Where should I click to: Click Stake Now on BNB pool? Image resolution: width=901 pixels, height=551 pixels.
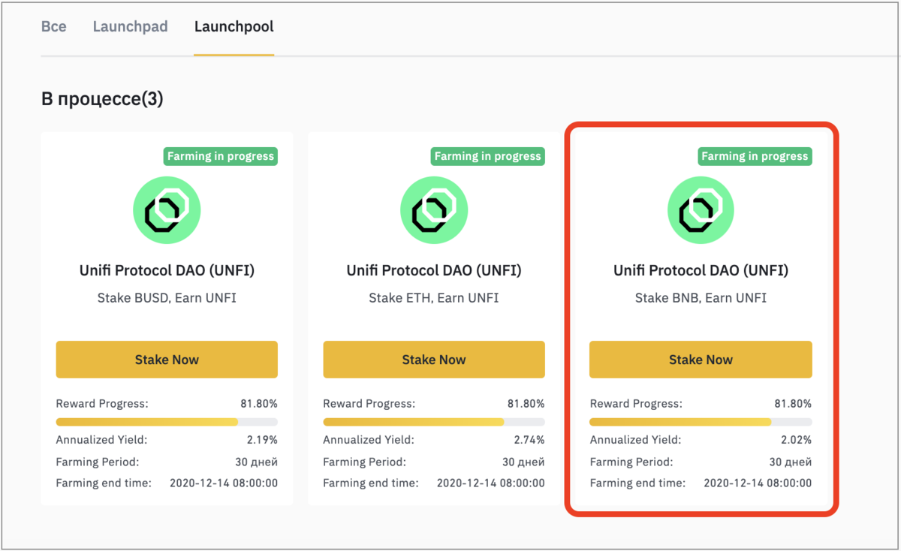click(701, 360)
